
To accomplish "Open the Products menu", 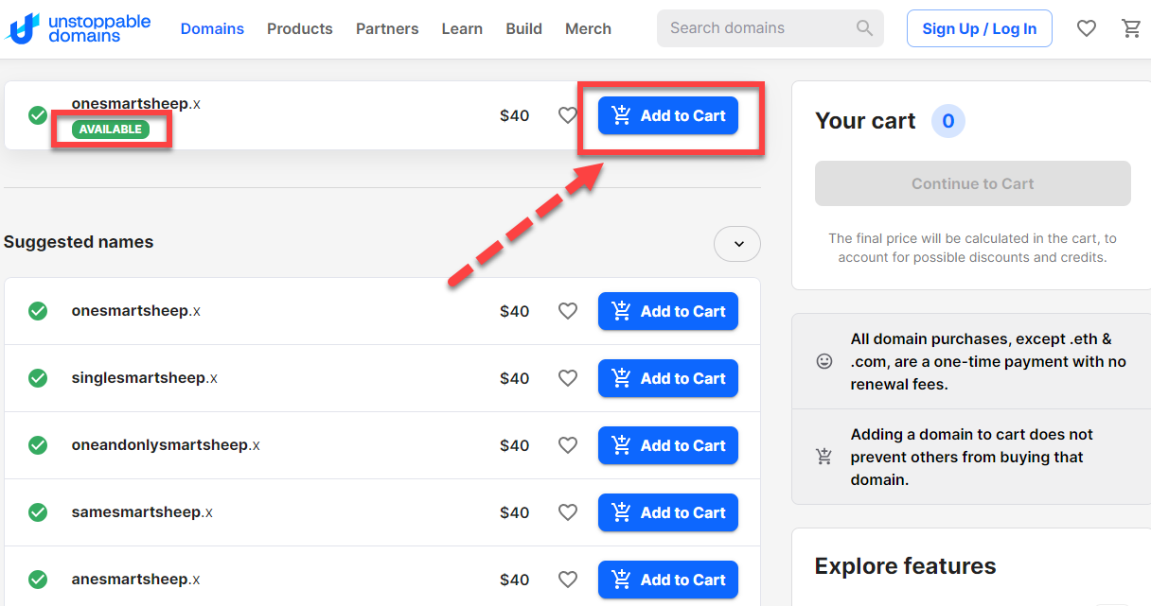I will pos(300,28).
